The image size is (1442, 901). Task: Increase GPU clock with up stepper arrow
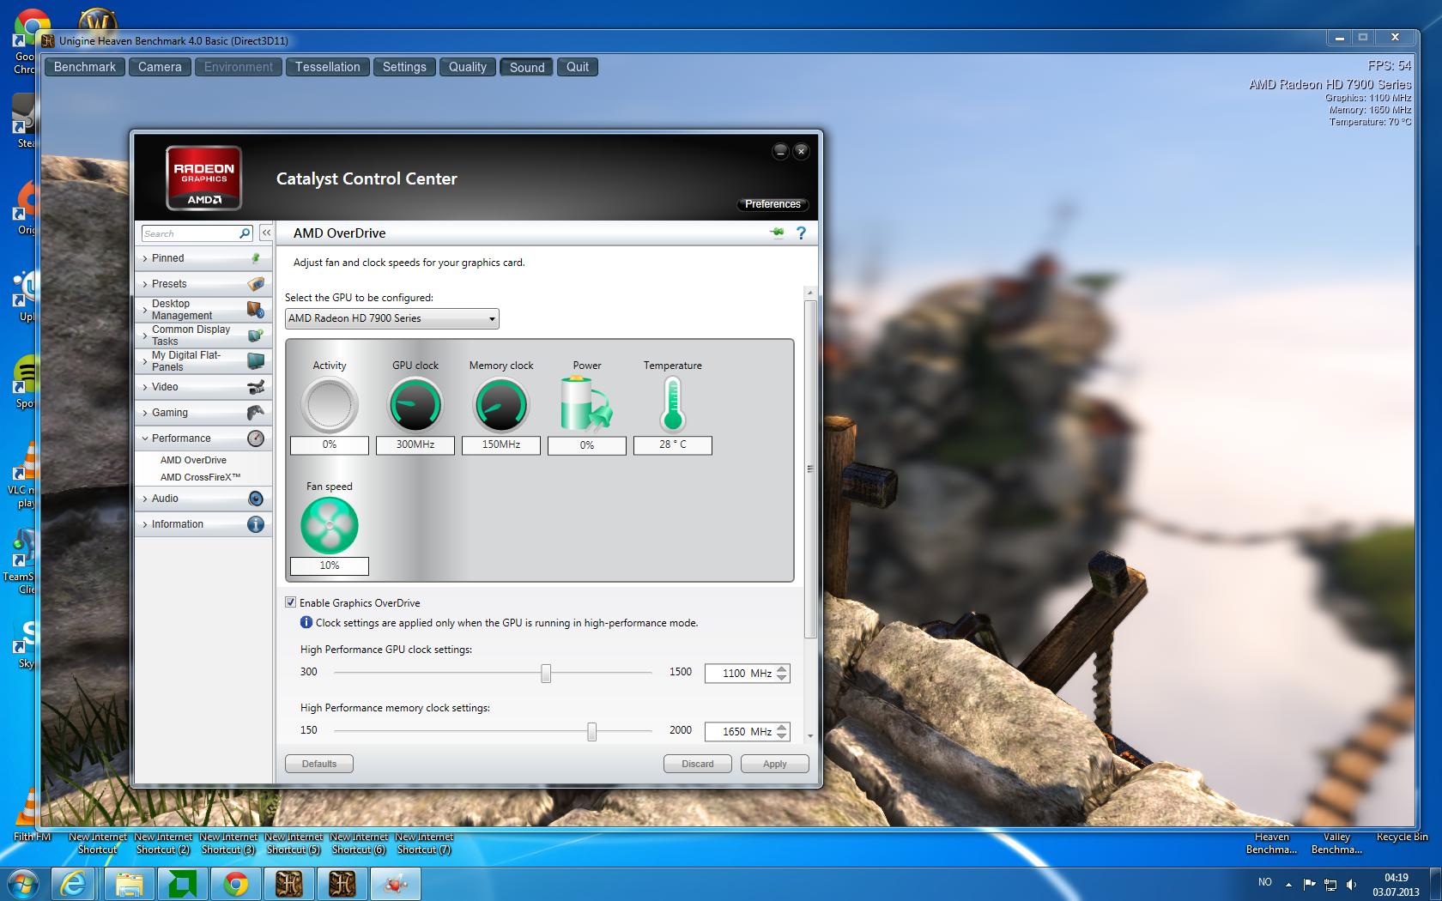tap(782, 669)
